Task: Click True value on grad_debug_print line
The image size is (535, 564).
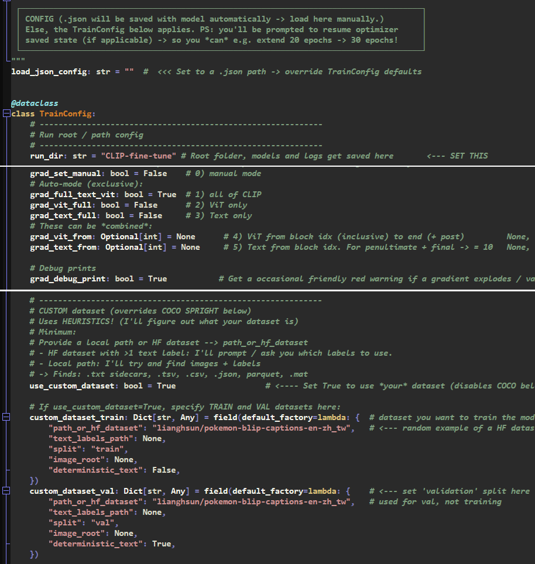Action: 157,278
